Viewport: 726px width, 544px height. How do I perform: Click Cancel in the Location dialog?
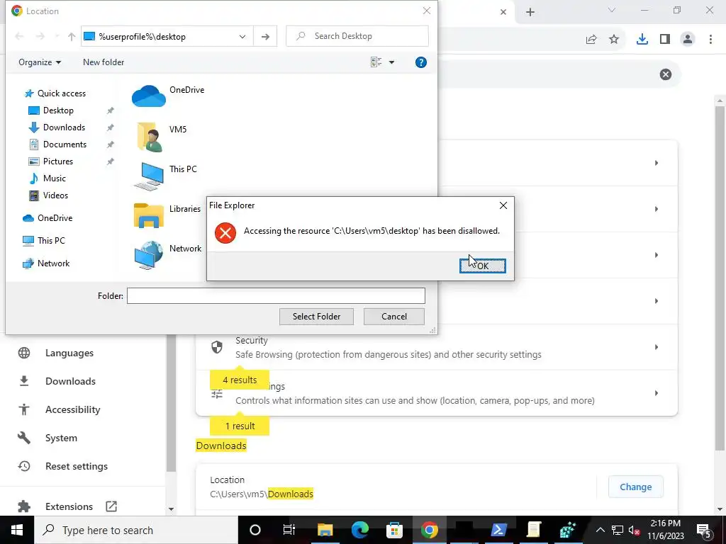394,317
